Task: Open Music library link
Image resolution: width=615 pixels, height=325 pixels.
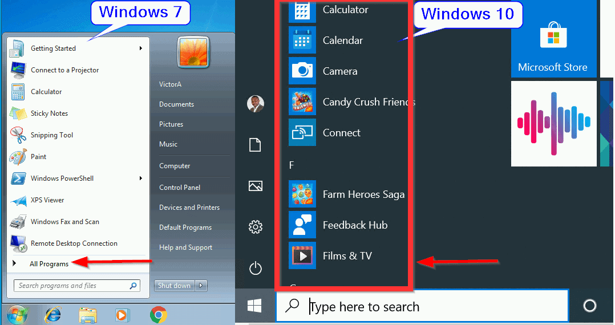Action: [x=168, y=144]
